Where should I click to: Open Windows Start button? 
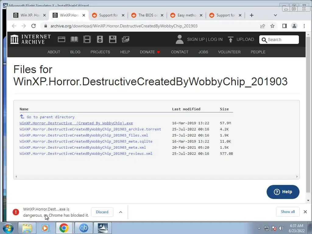click(8, 228)
